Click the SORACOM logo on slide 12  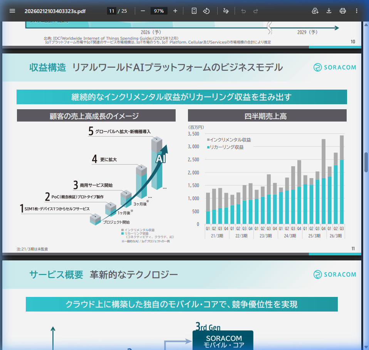click(x=335, y=275)
